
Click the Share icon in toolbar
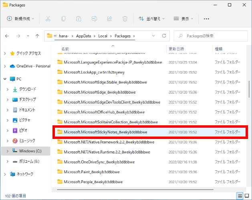110,19
